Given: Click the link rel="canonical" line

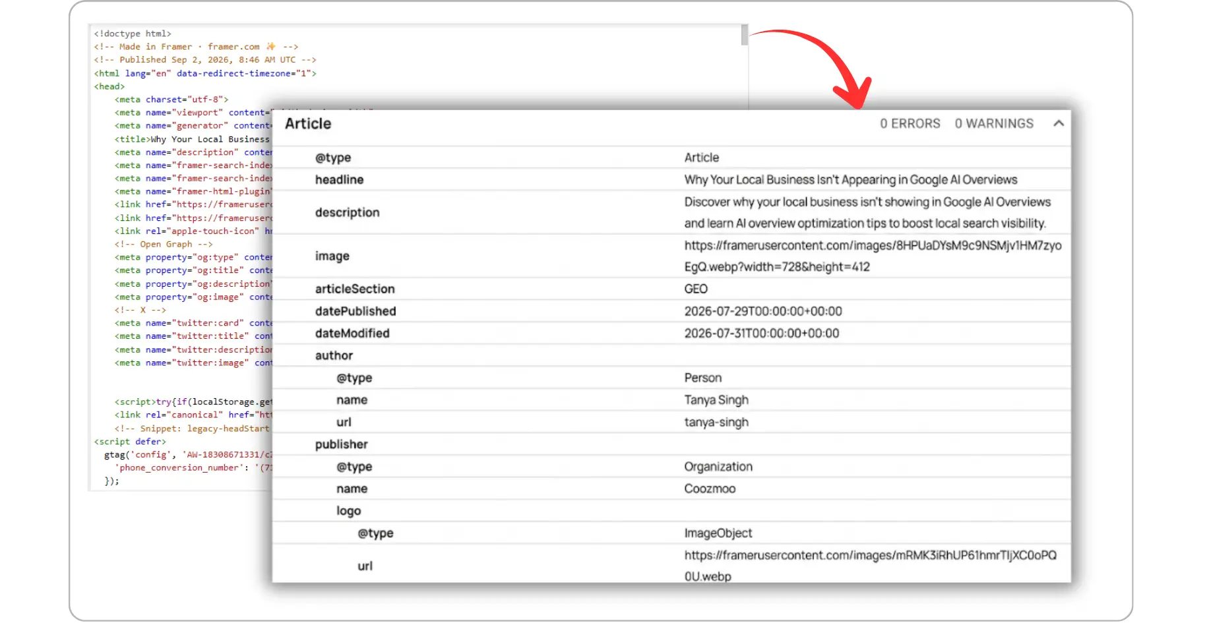Looking at the screenshot, I should pyautogui.click(x=193, y=415).
